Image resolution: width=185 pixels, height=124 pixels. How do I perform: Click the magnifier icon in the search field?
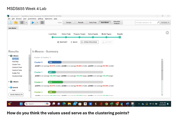coord(158,23)
